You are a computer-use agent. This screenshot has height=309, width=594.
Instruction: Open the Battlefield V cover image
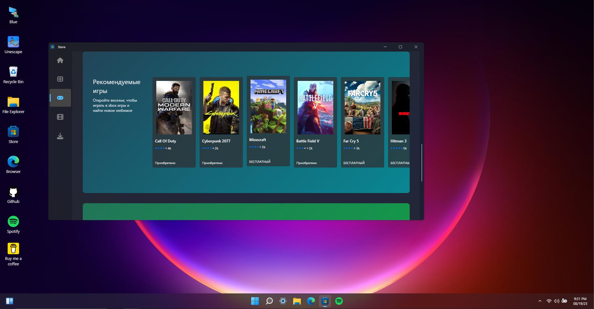tap(315, 108)
